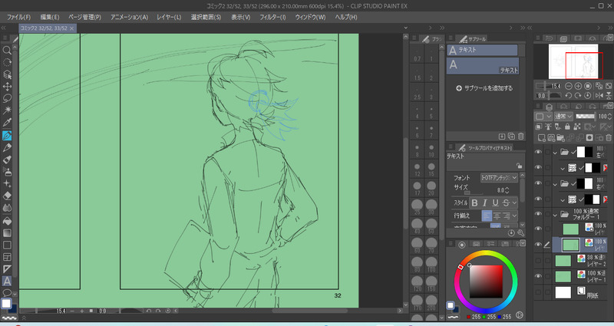614x326 pixels.
Task: Open the 表示(V) menu
Action: [x=240, y=17]
